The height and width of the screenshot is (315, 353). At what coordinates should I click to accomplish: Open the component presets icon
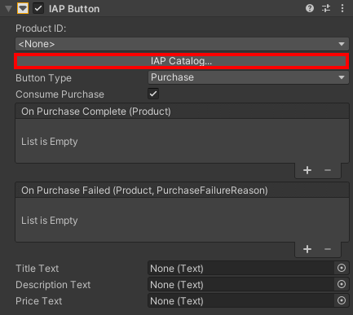[x=326, y=8]
